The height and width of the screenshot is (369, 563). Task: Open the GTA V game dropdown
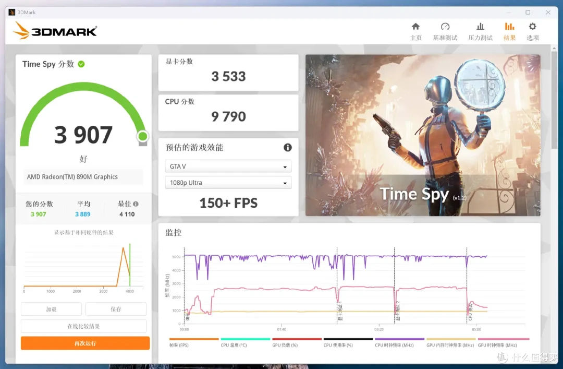[x=228, y=166]
